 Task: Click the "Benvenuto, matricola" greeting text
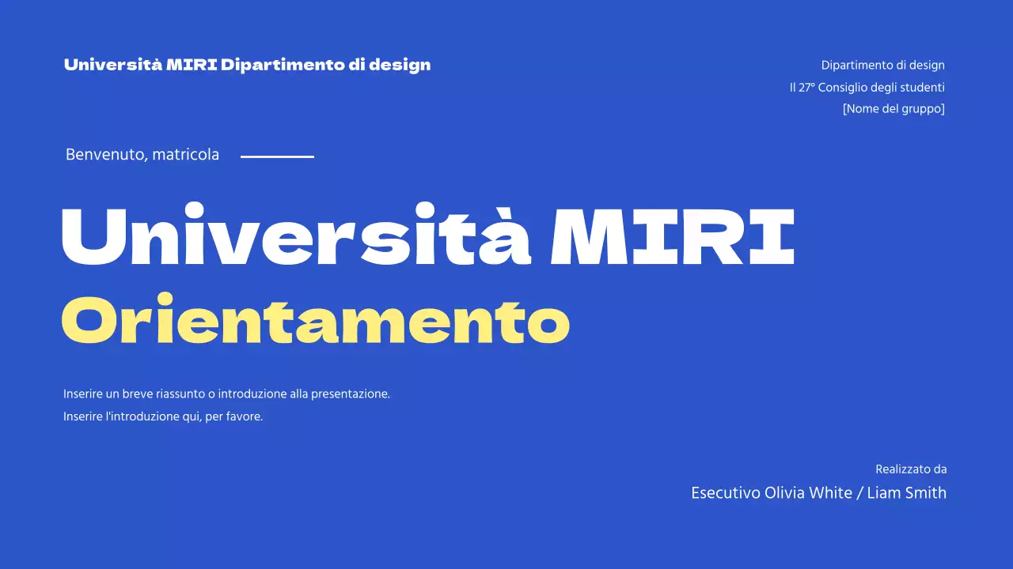tap(142, 154)
